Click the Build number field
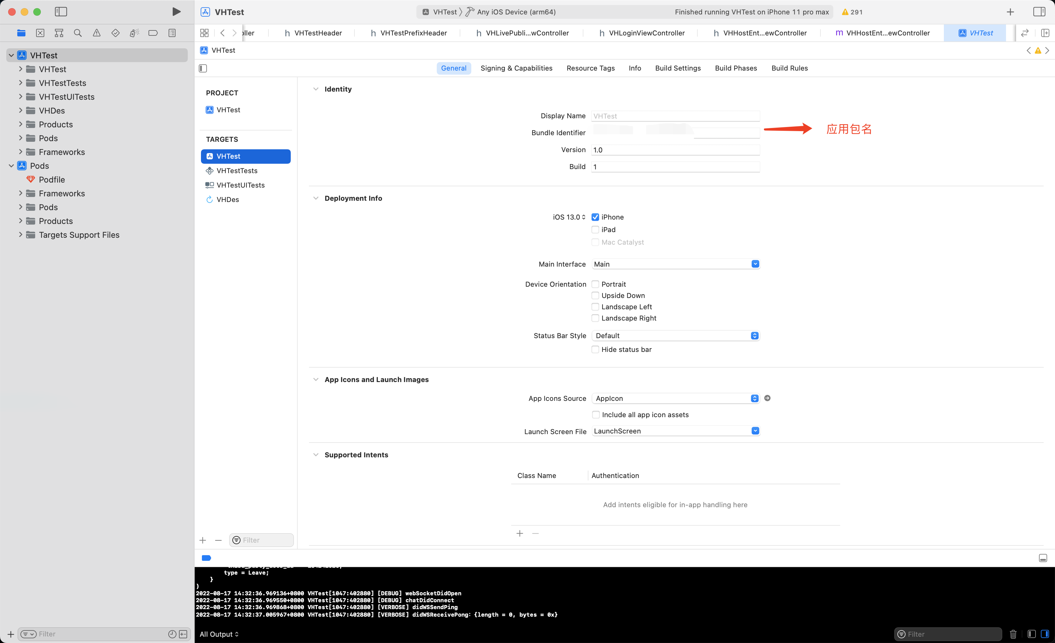Image resolution: width=1055 pixels, height=643 pixels. click(x=676, y=167)
